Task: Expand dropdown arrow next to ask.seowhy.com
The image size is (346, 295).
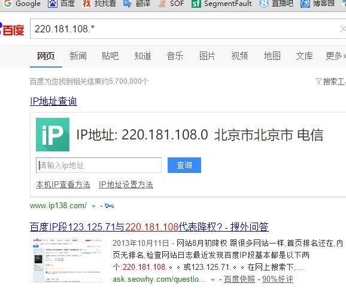Action: click(213, 280)
